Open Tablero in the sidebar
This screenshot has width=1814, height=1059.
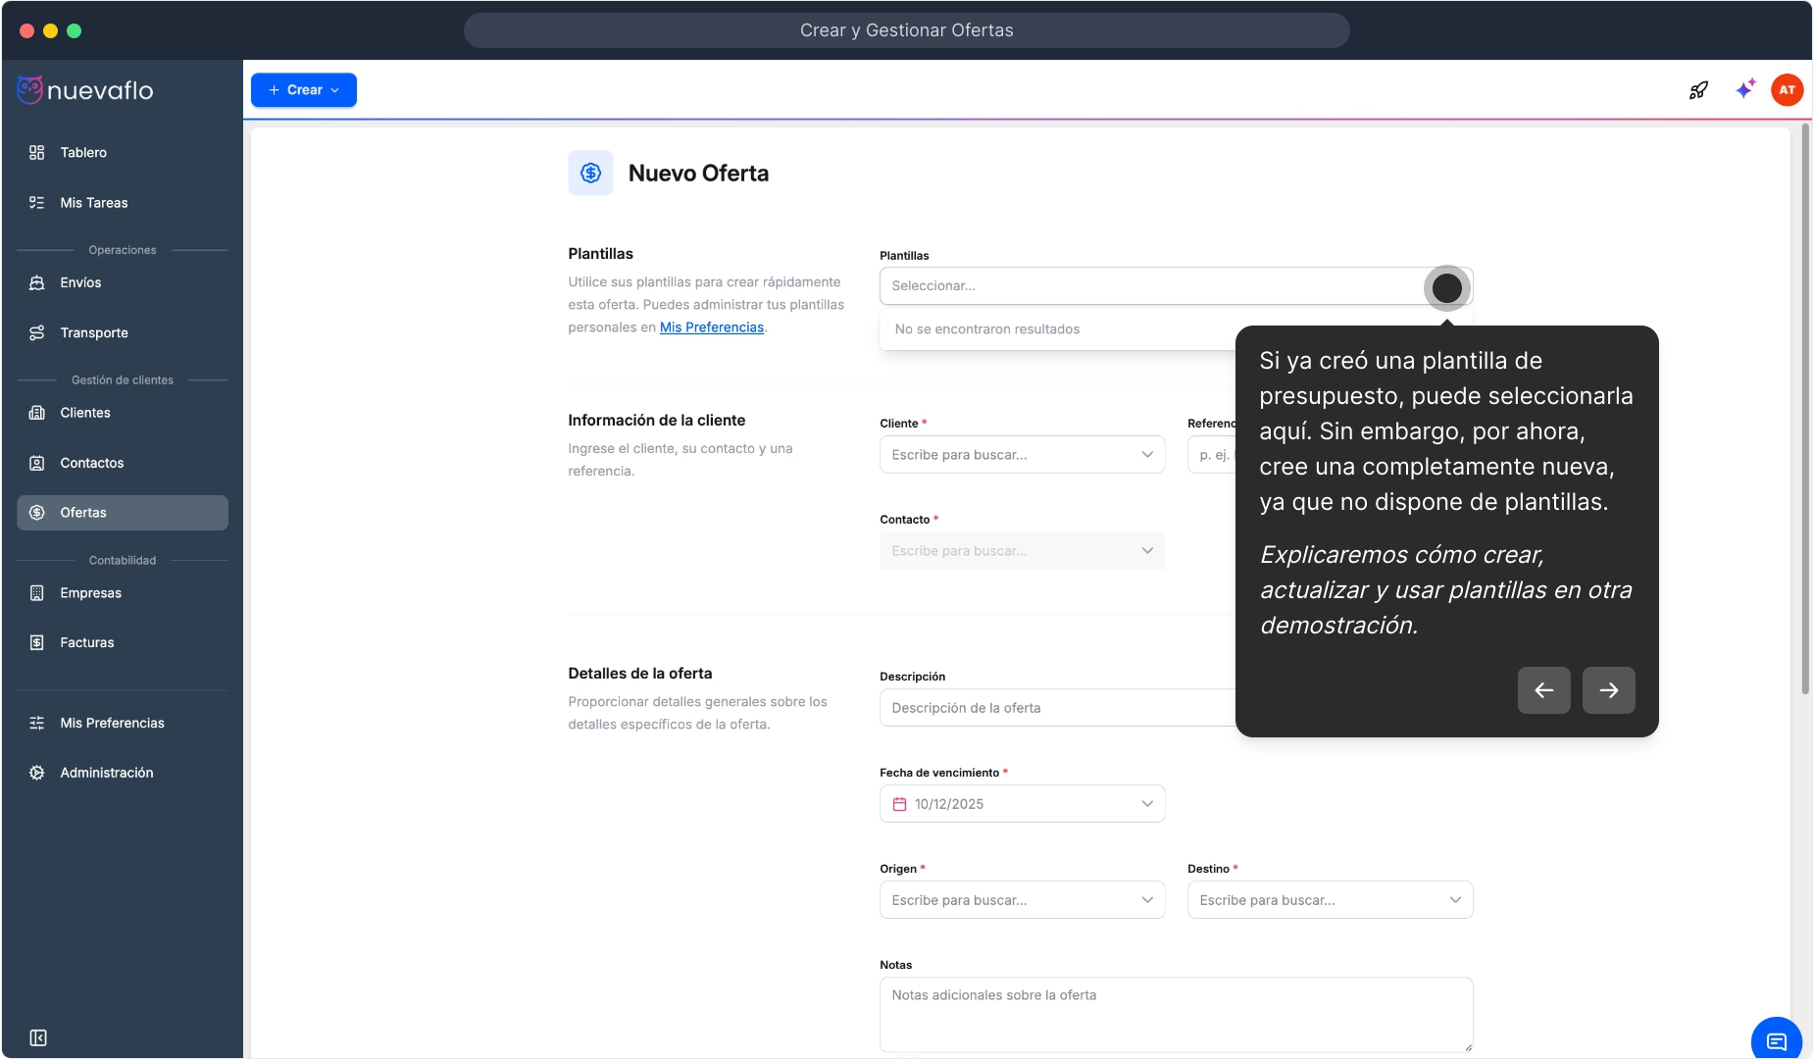tap(83, 153)
